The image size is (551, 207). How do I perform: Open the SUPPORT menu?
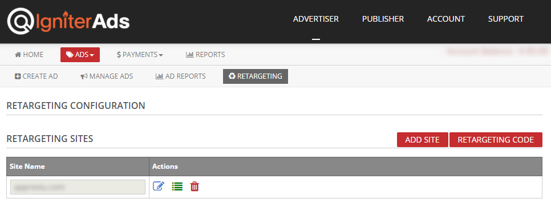506,19
